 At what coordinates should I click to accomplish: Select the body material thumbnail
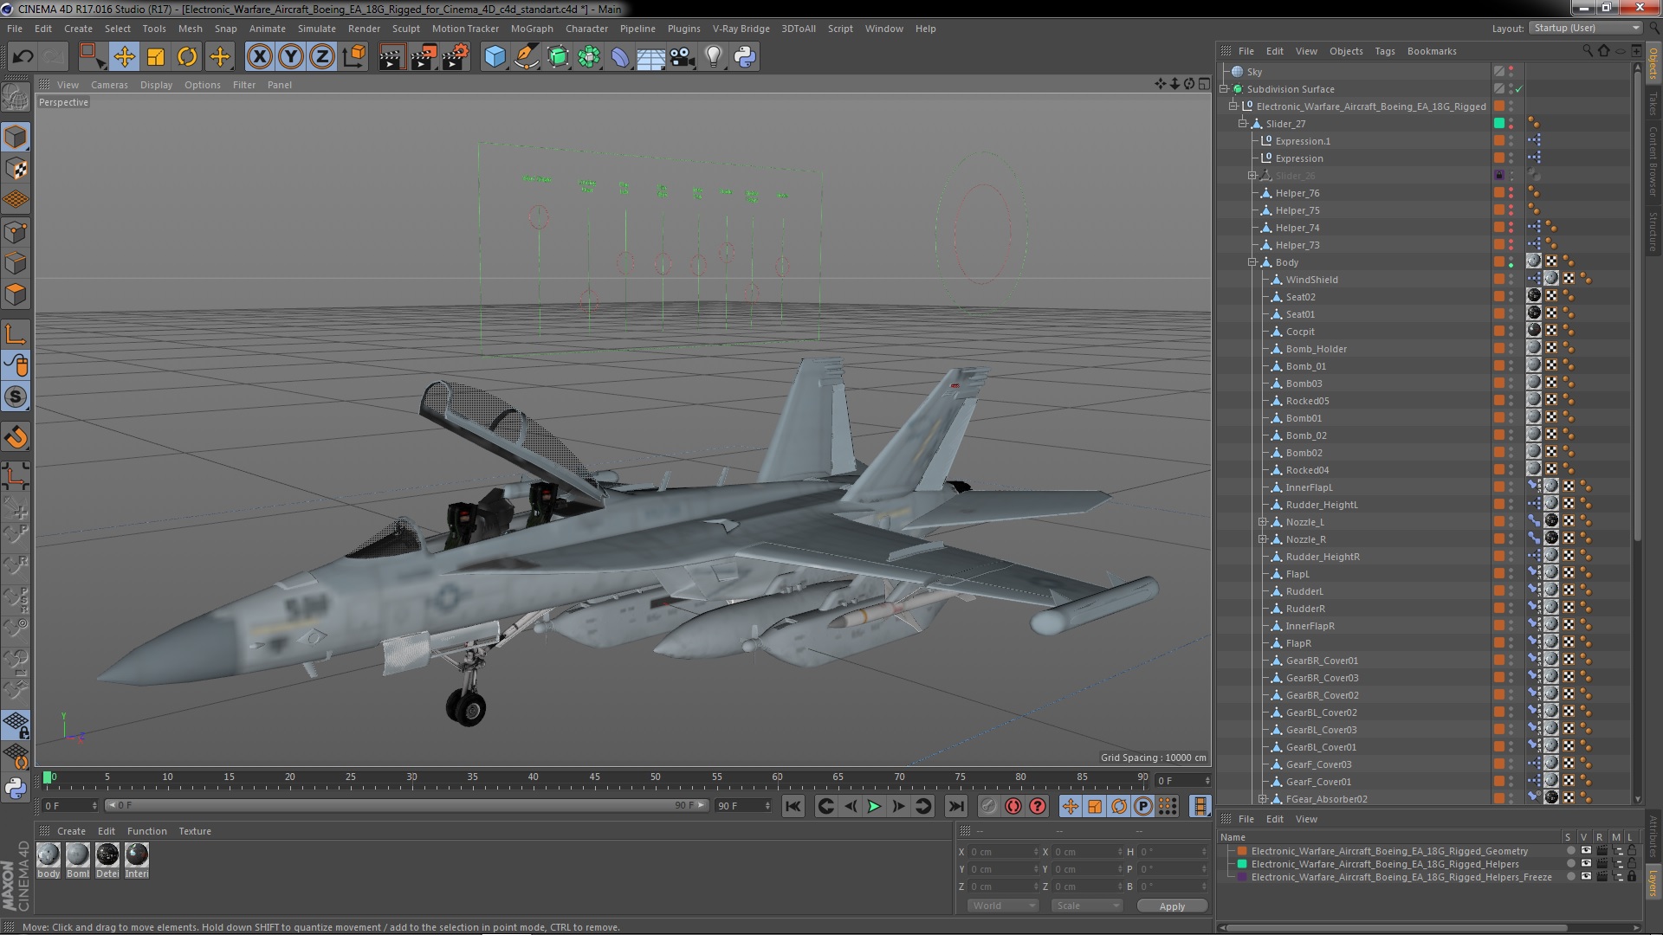click(x=49, y=855)
